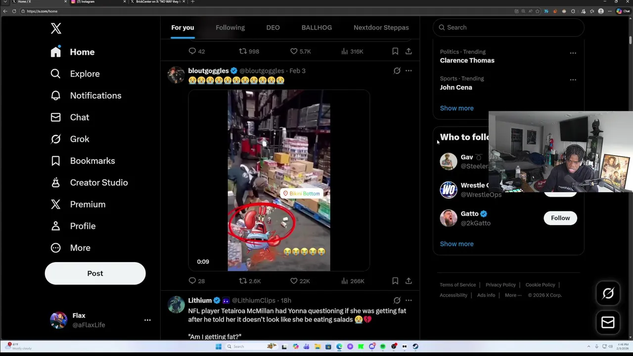Focus the X Search field
633x356 pixels.
508,28
